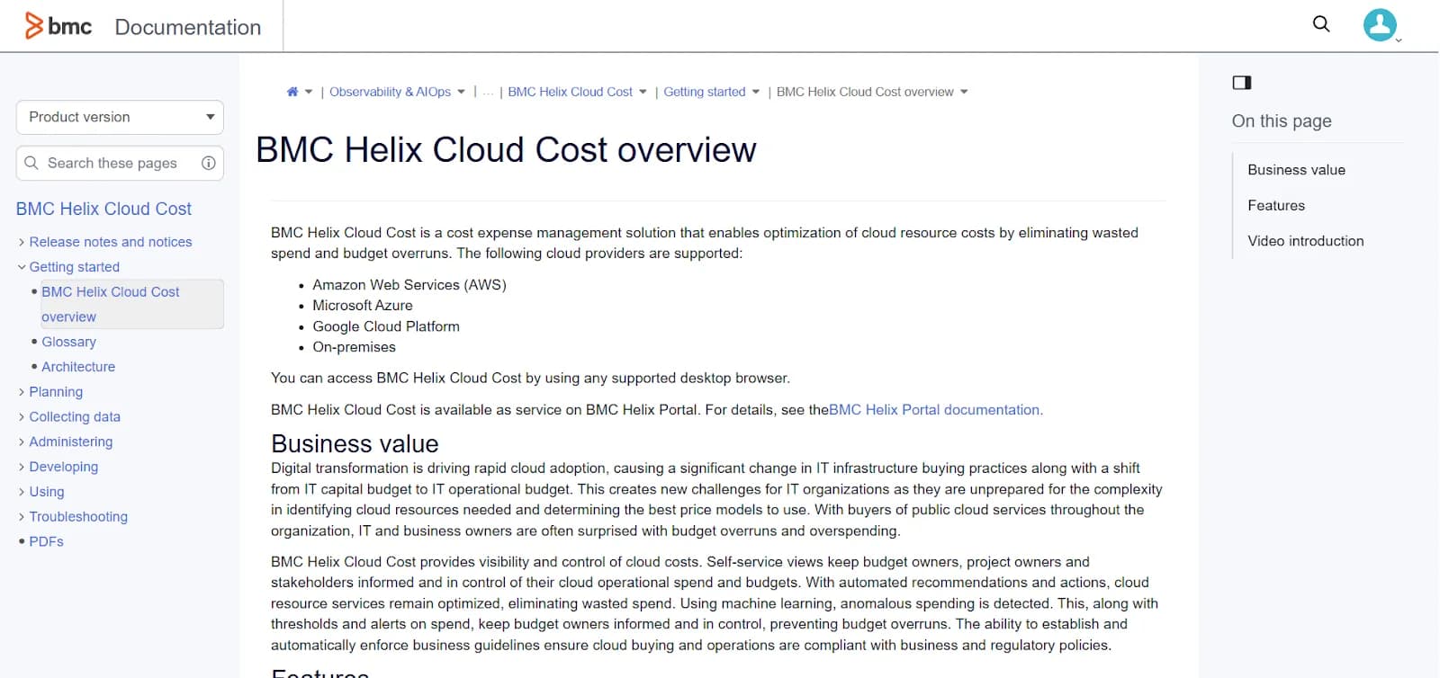1440x678 pixels.
Task: Click magnifier icon in Search these pages
Action: coord(31,163)
